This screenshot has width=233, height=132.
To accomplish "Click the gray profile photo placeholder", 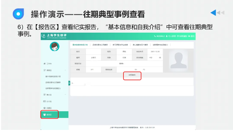I will 178,60.
